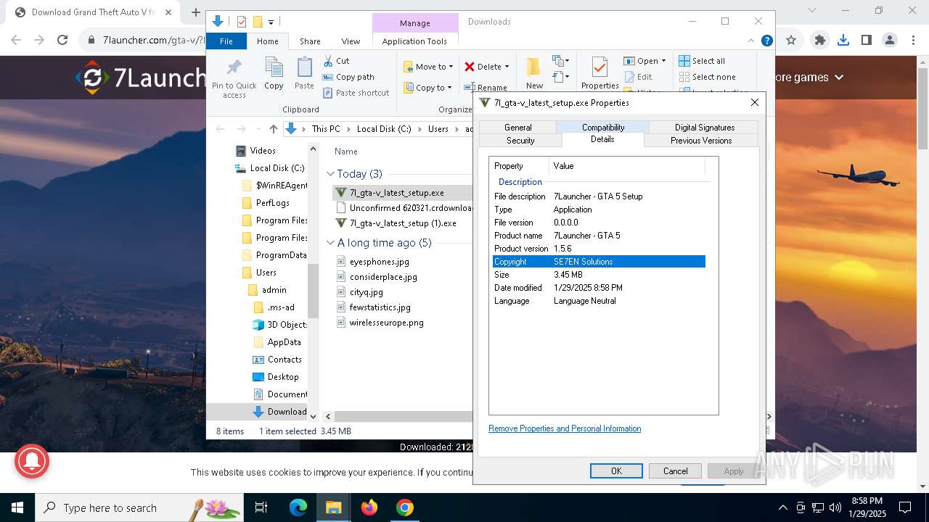
Task: Click the Windows taskbar search box
Action: 139,507
